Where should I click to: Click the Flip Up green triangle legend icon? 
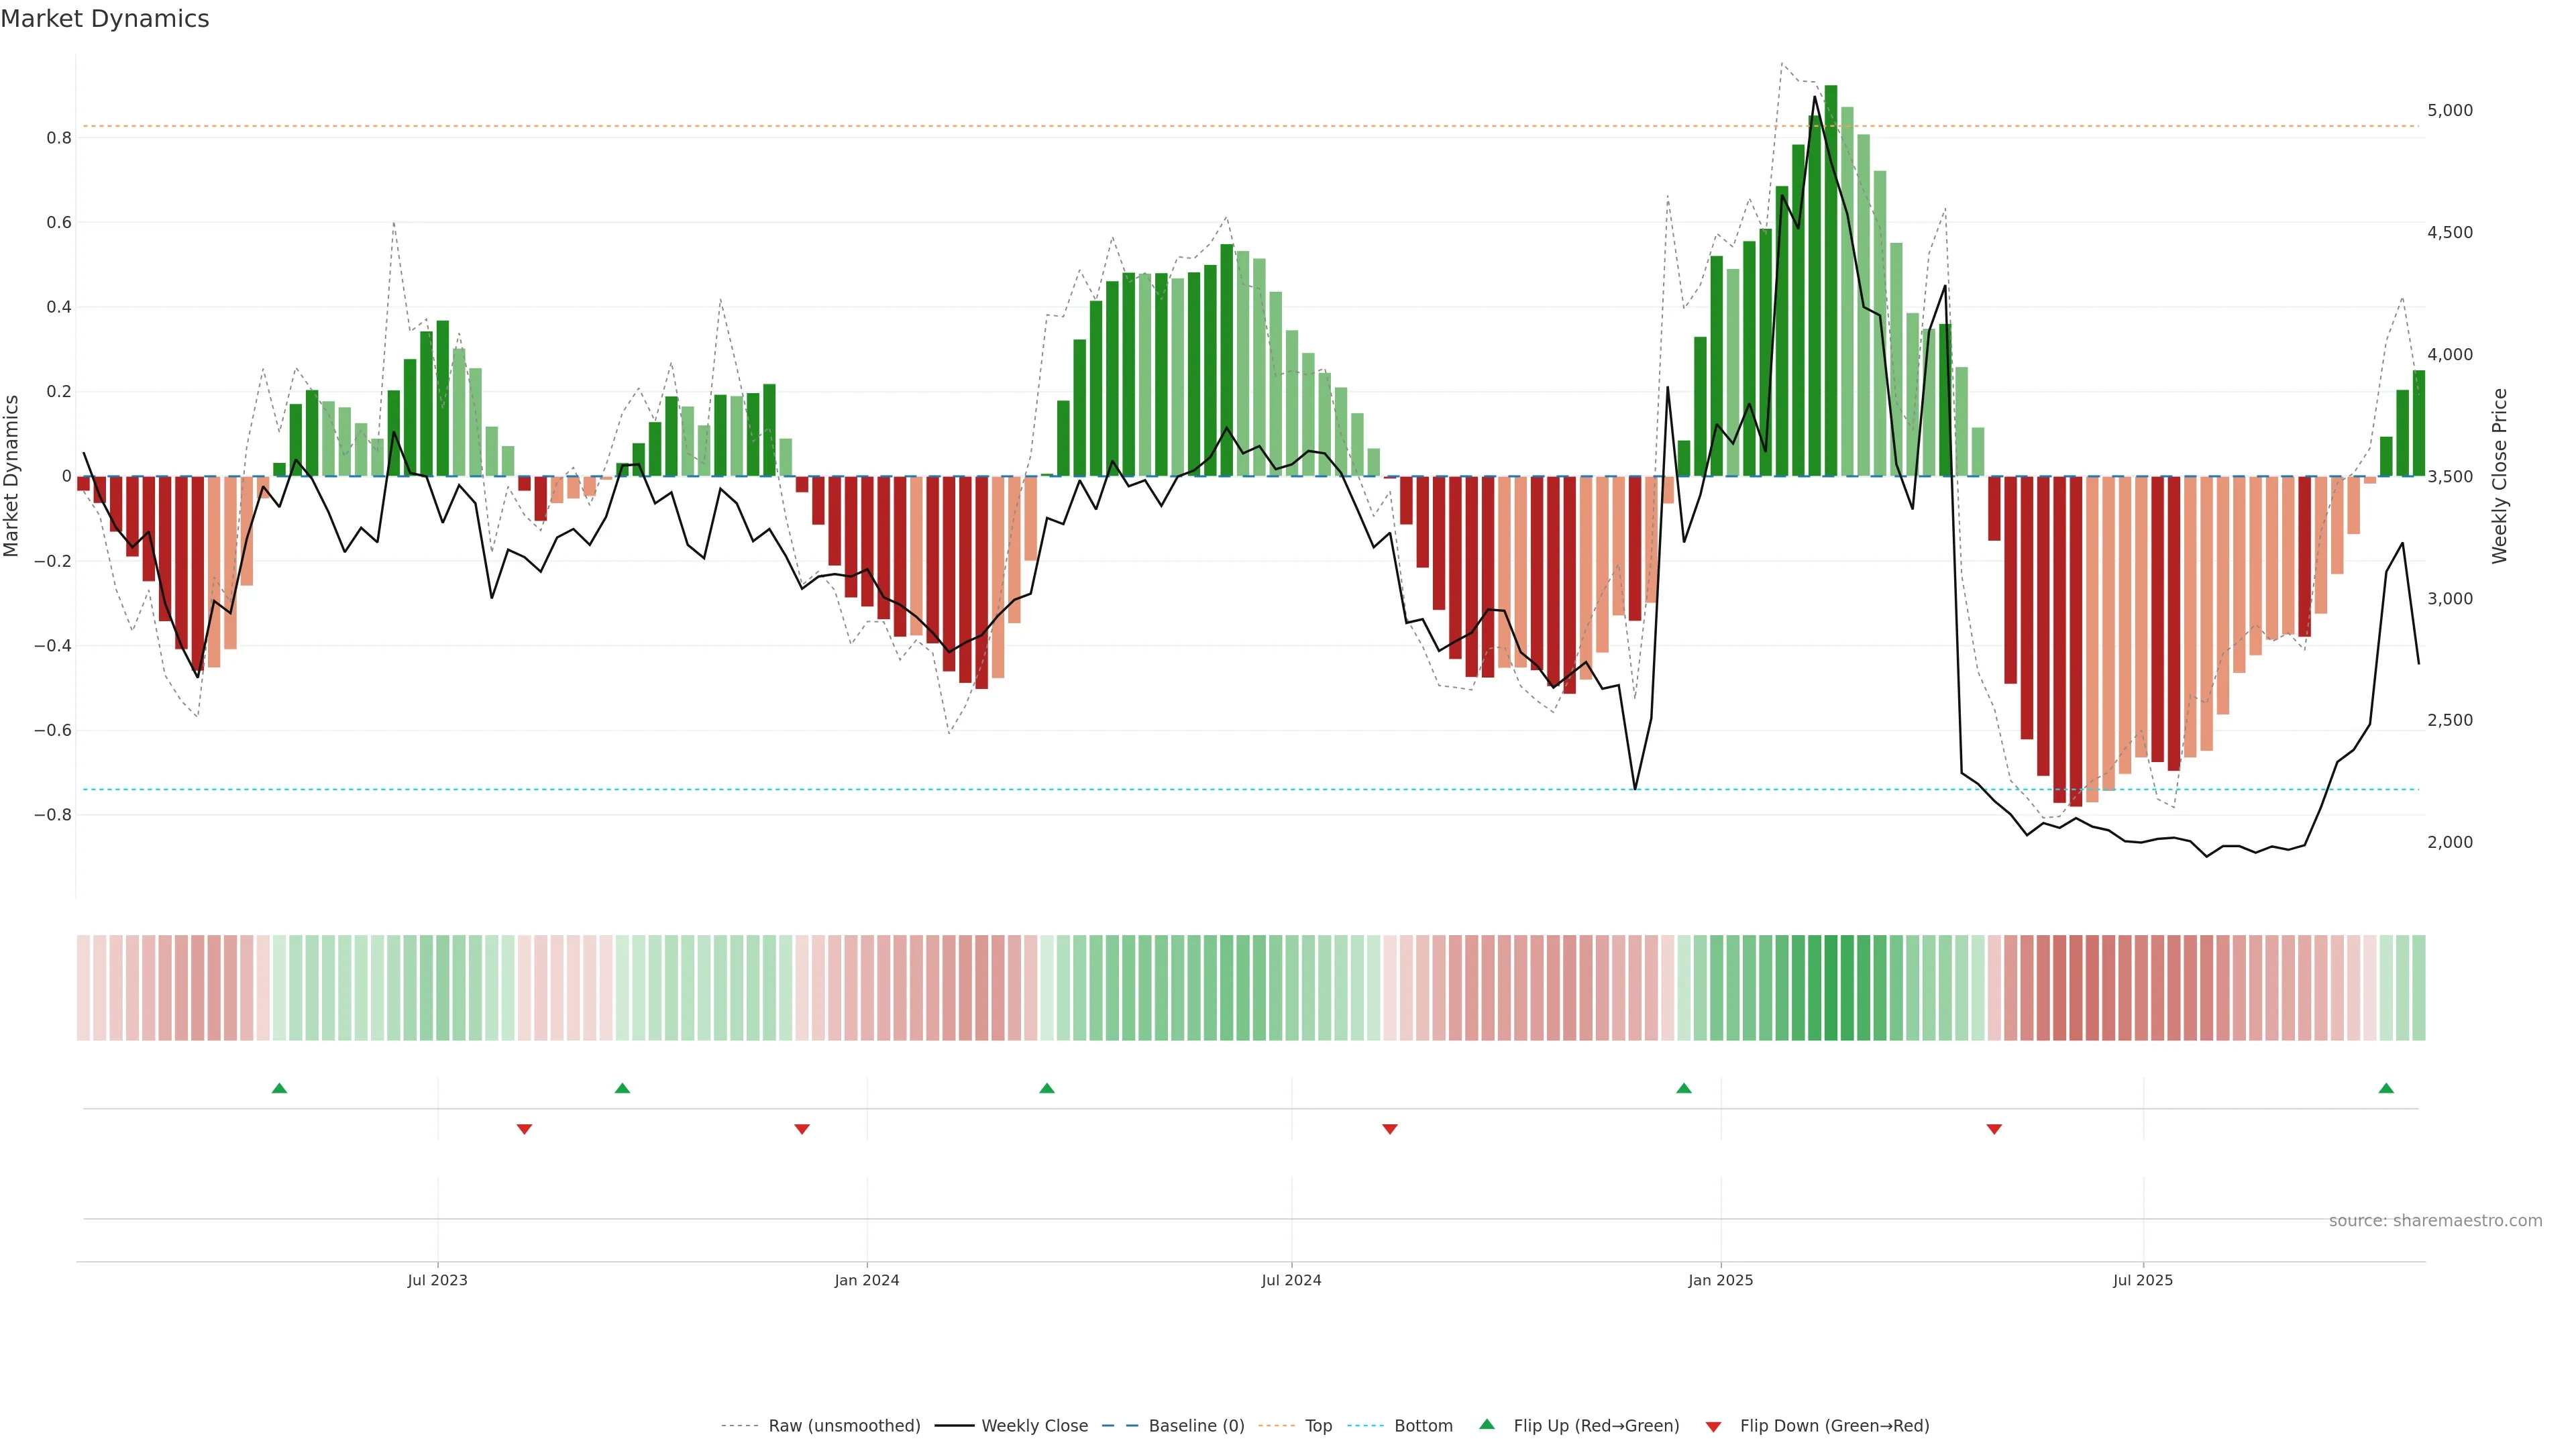click(1487, 1424)
